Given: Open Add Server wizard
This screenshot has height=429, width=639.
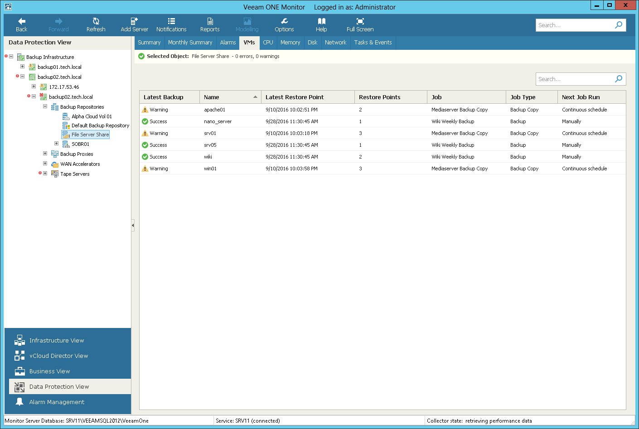Looking at the screenshot, I should 134,25.
